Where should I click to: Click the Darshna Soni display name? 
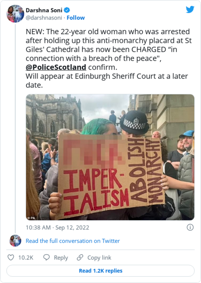[44, 10]
